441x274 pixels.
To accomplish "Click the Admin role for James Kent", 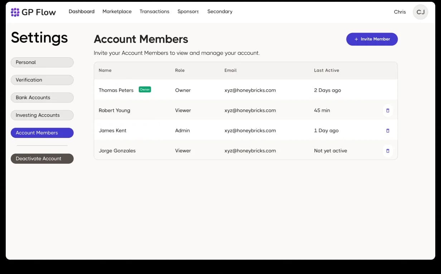I will (183, 130).
